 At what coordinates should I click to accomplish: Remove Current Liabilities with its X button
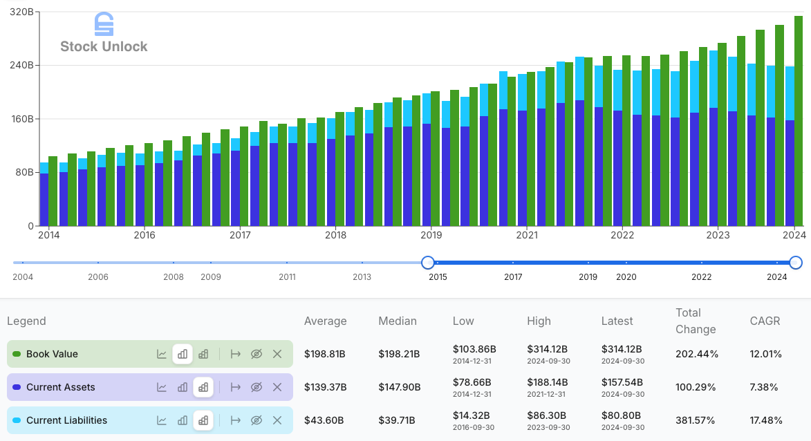click(277, 420)
